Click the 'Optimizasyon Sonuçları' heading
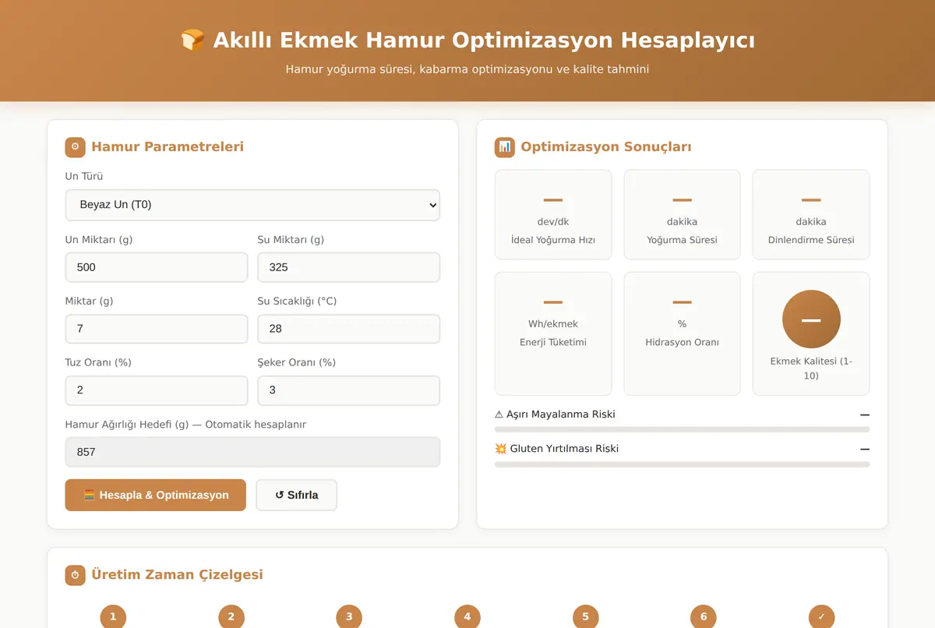 tap(606, 146)
